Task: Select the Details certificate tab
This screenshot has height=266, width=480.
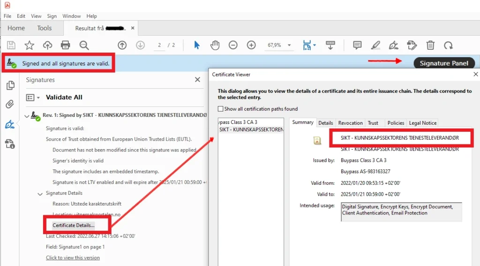Action: [326, 123]
